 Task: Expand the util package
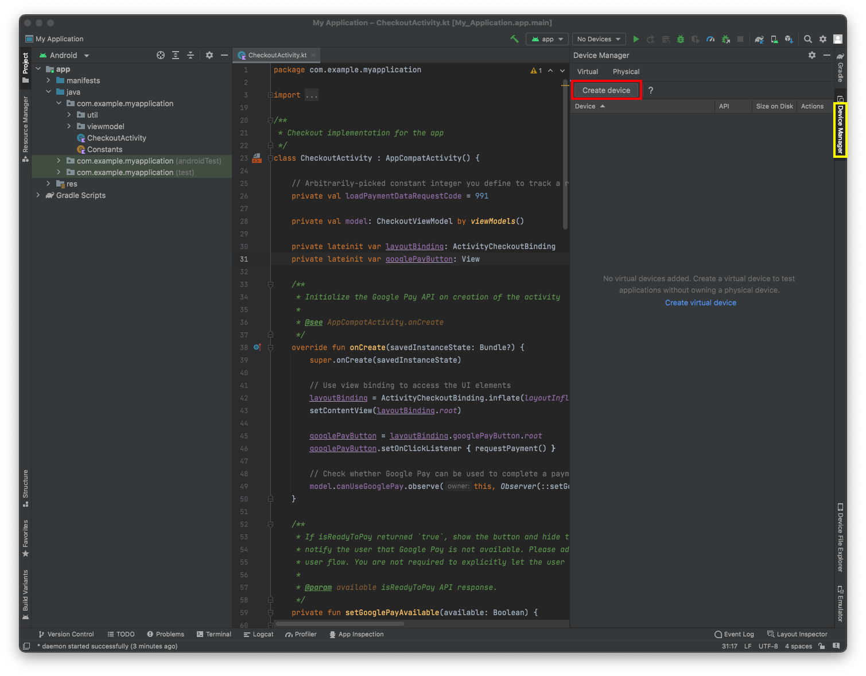pyautogui.click(x=69, y=115)
